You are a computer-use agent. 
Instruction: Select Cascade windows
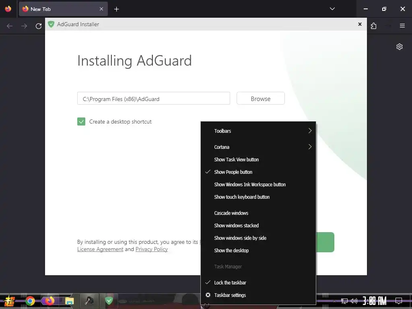[258, 213]
